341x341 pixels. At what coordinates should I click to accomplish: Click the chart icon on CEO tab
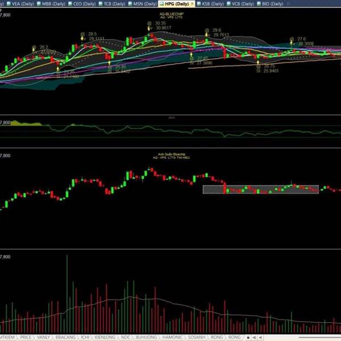click(70, 4)
